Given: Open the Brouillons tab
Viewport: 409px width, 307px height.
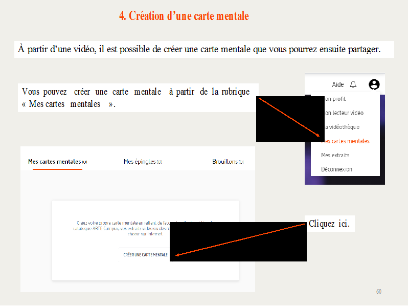Looking at the screenshot, I should [228, 162].
